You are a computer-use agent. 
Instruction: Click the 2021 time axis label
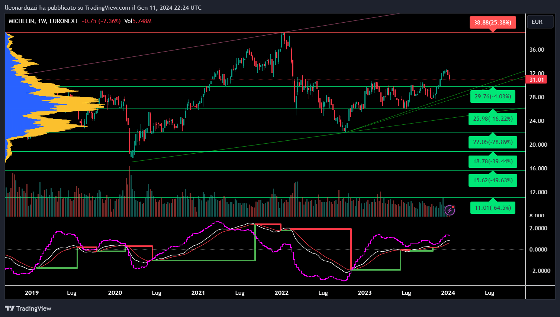pos(198,293)
